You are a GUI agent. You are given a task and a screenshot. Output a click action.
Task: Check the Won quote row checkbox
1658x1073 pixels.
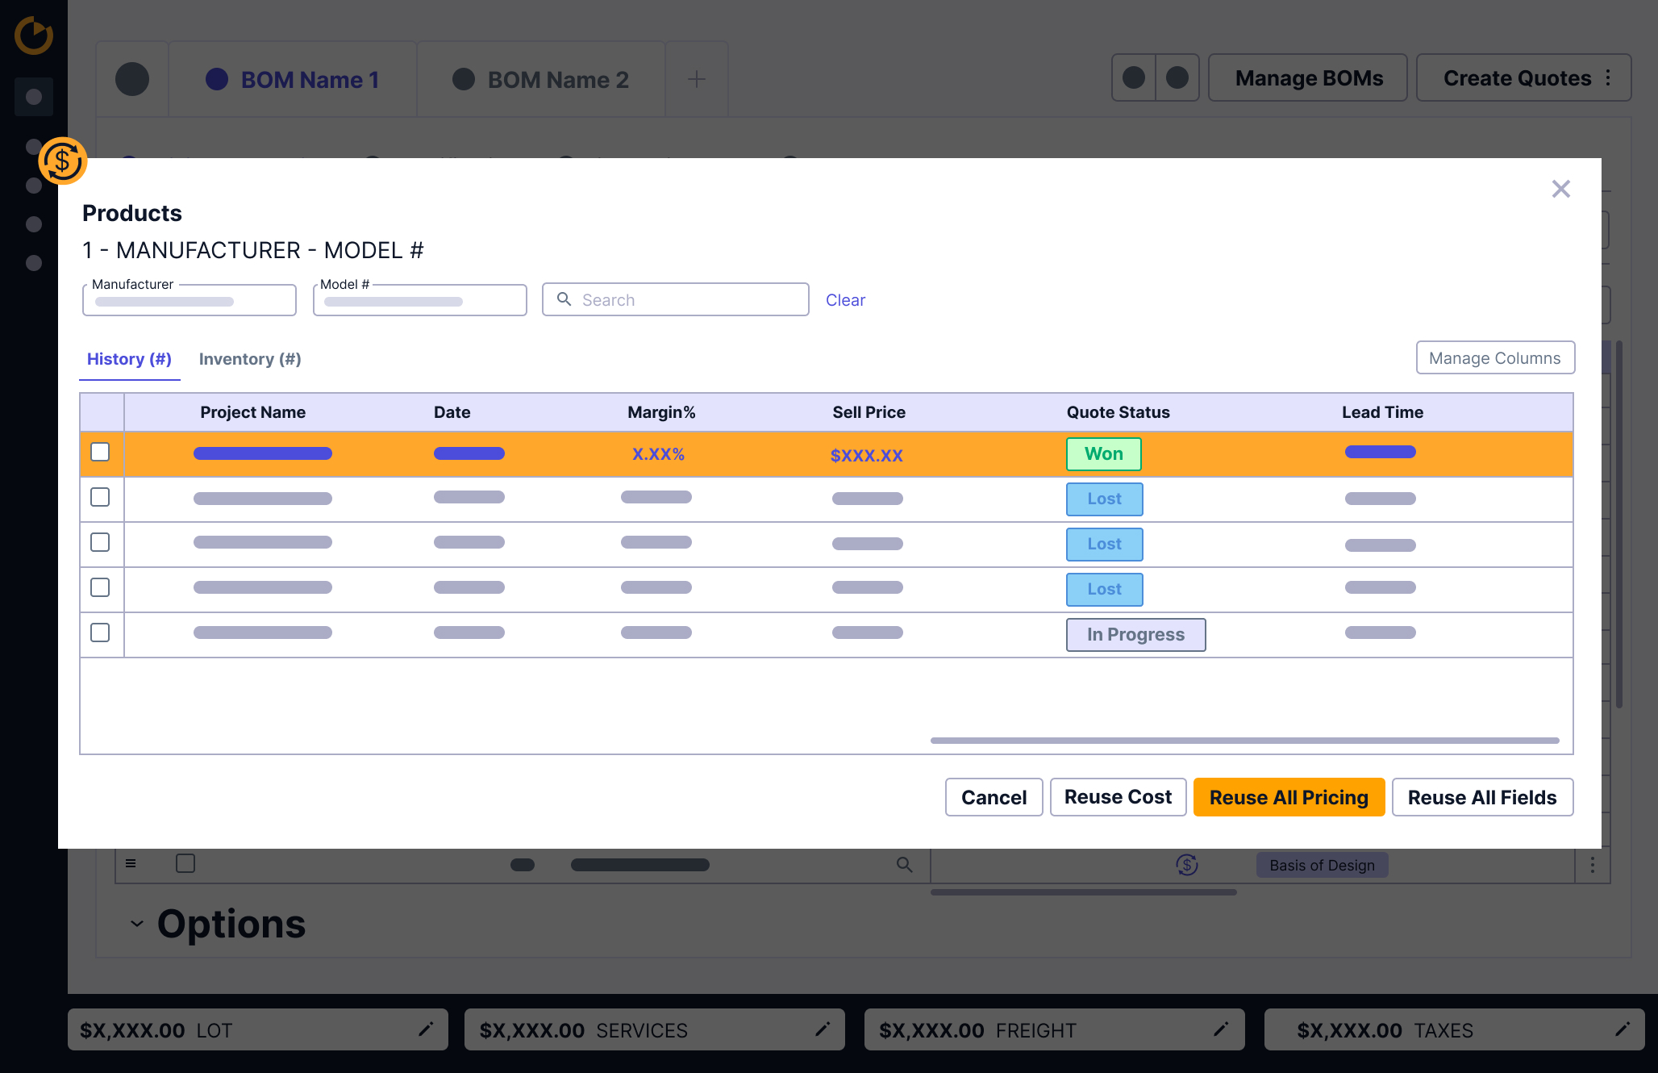100,452
